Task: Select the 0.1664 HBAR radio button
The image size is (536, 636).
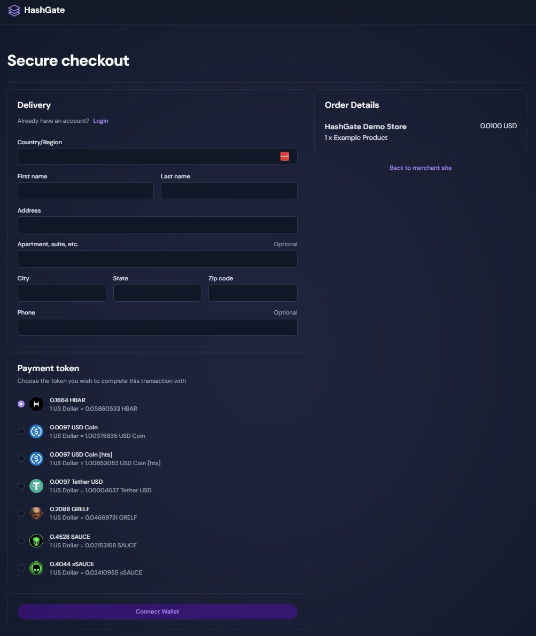Action: pos(21,404)
